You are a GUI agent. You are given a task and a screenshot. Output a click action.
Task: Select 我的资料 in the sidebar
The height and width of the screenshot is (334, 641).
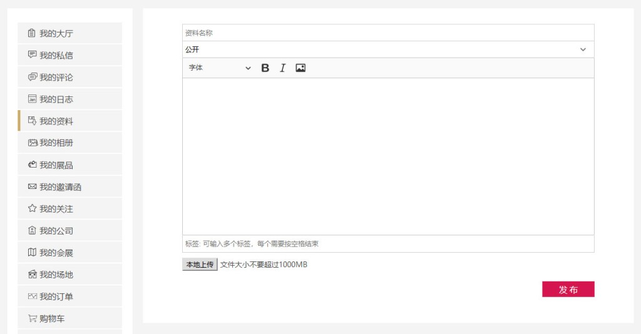click(70, 121)
